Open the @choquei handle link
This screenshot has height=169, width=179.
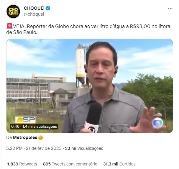pyautogui.click(x=34, y=14)
